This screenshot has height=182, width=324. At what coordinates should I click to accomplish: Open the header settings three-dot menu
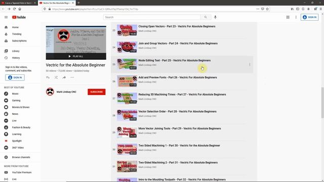[296, 17]
